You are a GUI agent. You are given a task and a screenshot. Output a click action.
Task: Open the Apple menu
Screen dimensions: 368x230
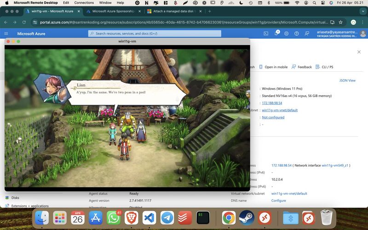tap(7, 3)
